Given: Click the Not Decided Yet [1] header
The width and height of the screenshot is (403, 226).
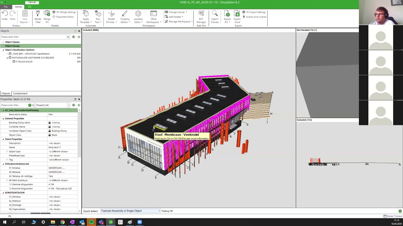Looking at the screenshot, I should [307, 30].
